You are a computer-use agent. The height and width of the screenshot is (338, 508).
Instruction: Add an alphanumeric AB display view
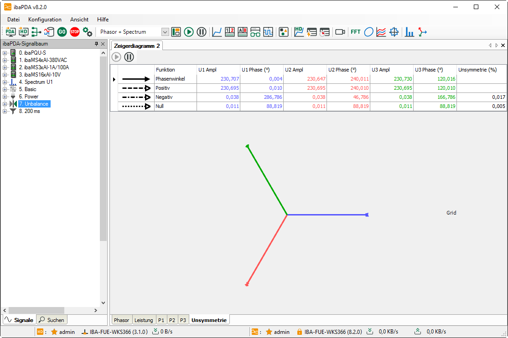242,32
